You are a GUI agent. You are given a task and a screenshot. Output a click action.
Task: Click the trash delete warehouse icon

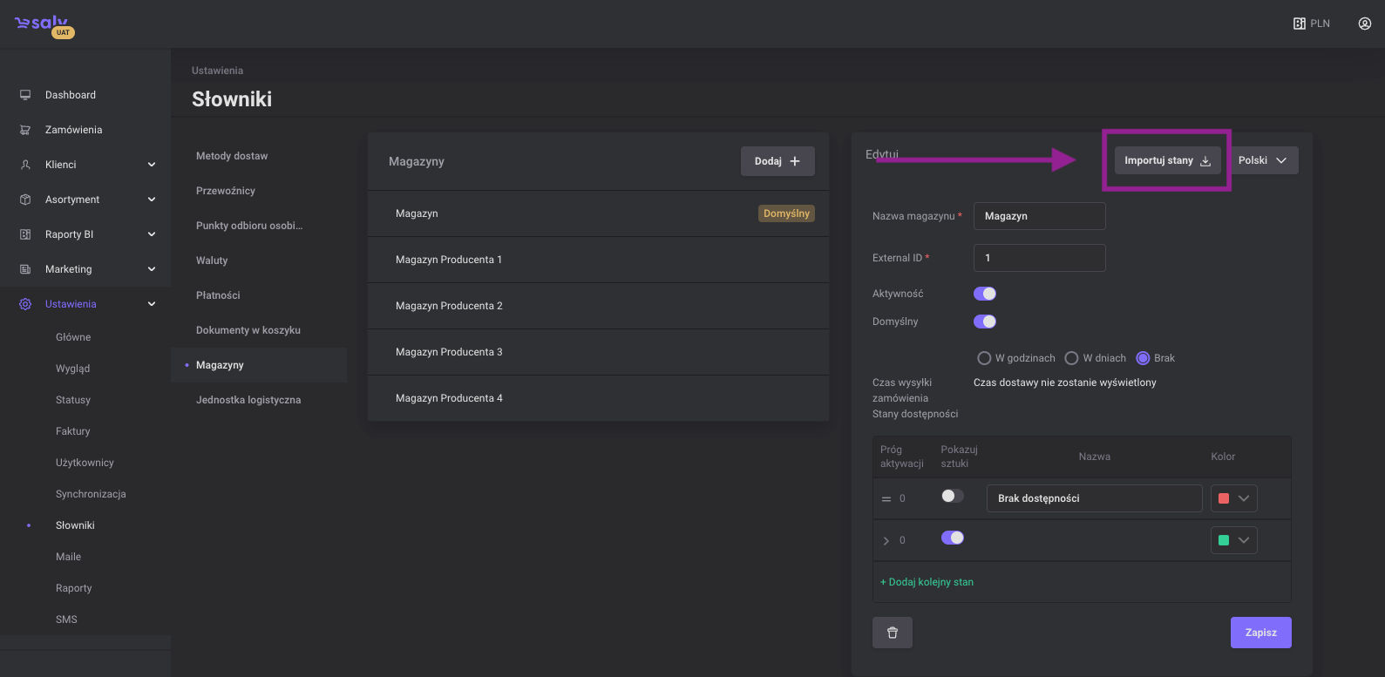[x=892, y=633]
